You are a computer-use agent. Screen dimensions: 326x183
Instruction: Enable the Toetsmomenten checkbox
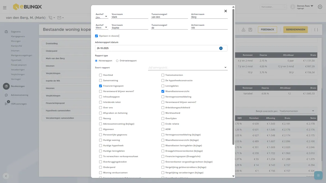(163, 75)
